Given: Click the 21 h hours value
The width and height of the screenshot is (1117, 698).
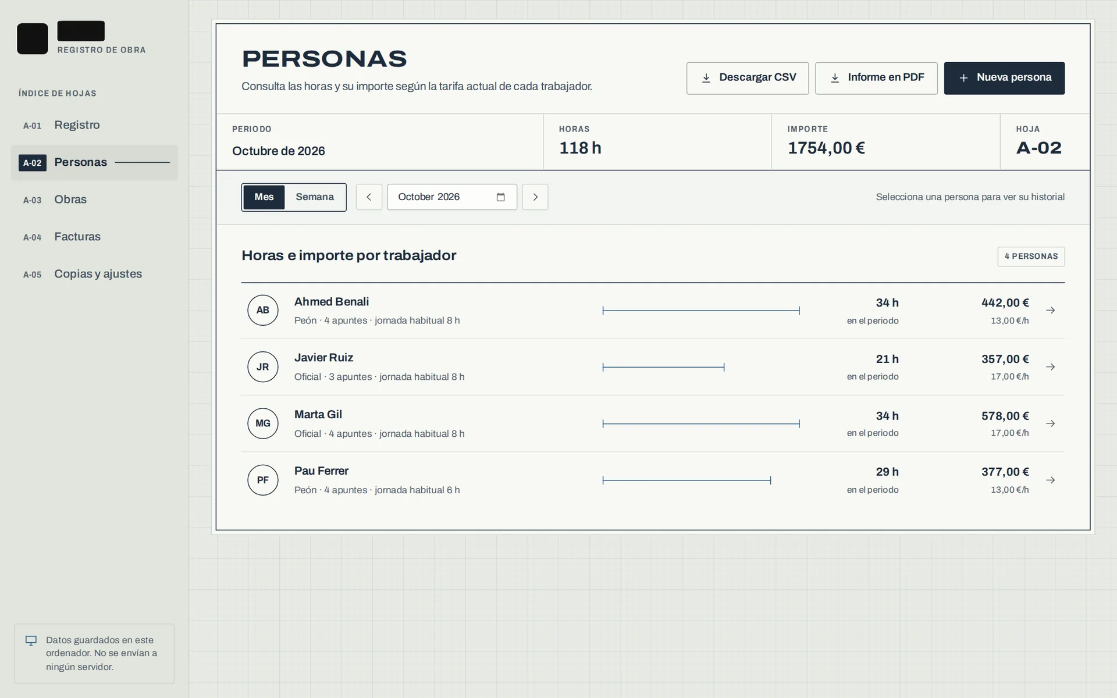Looking at the screenshot, I should point(887,359).
